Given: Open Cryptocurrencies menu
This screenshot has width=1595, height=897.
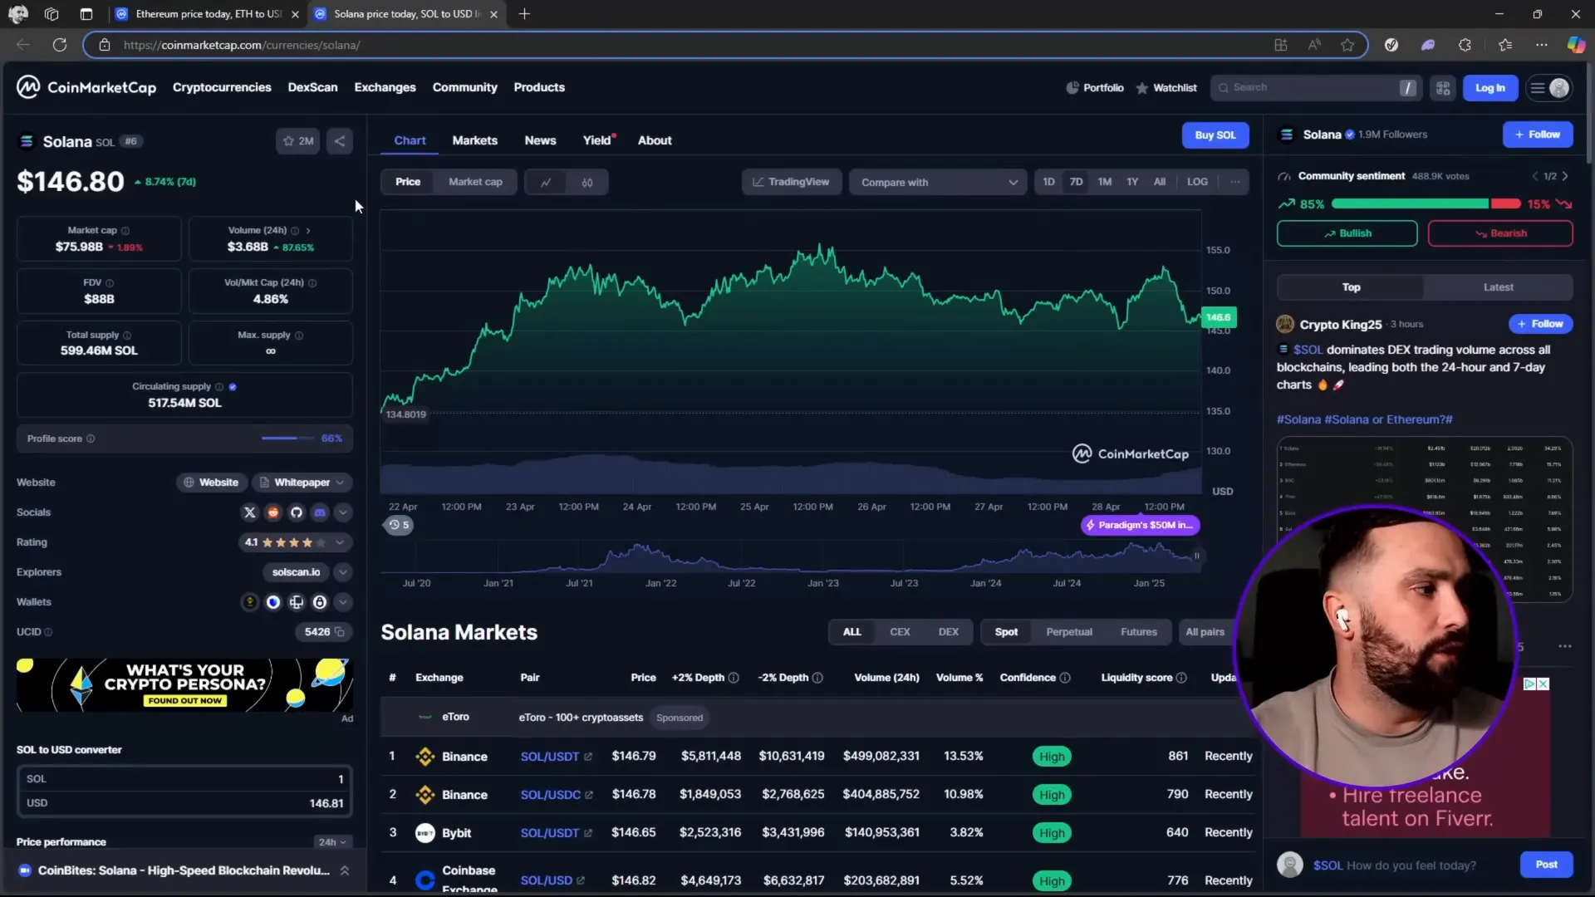Looking at the screenshot, I should 222,87.
